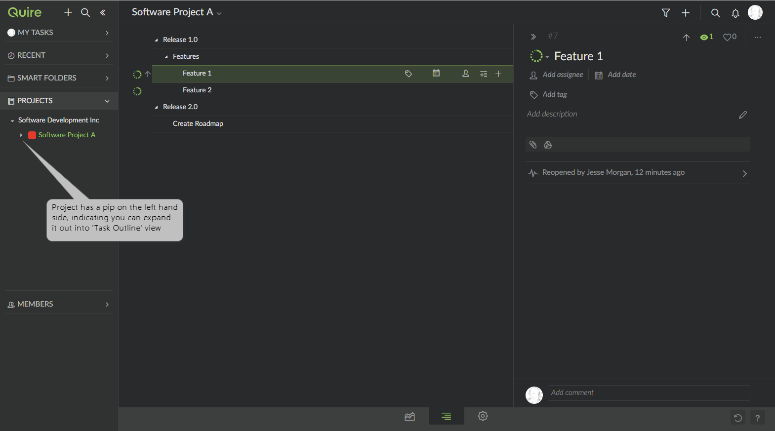
Task: Collapse the Software Development Inc organization
Action: [12, 120]
